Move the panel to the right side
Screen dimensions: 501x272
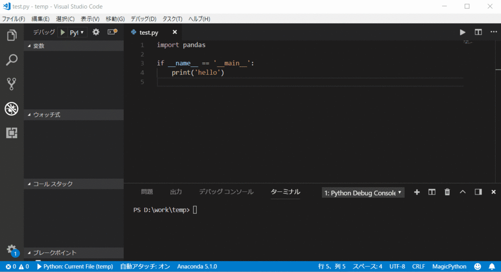click(x=478, y=192)
